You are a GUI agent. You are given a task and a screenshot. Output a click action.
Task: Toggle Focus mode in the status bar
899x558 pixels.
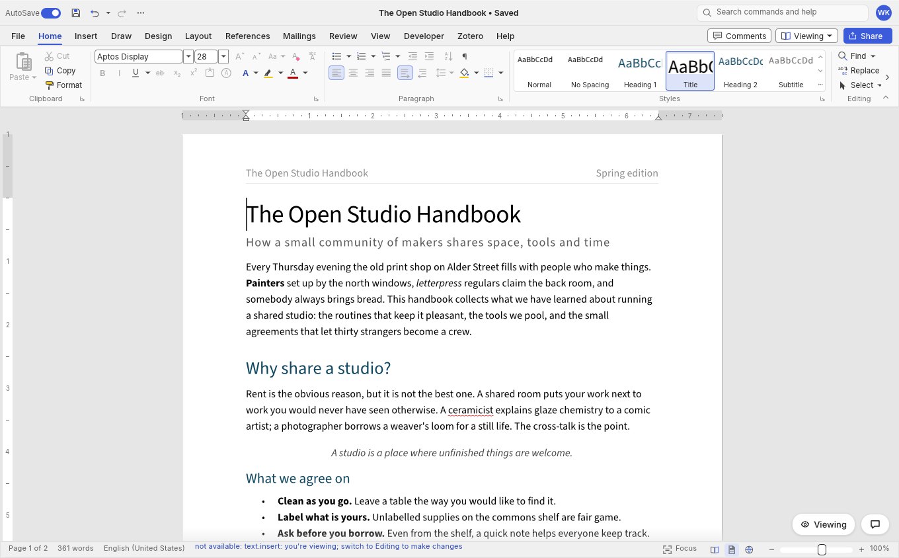[680, 549]
